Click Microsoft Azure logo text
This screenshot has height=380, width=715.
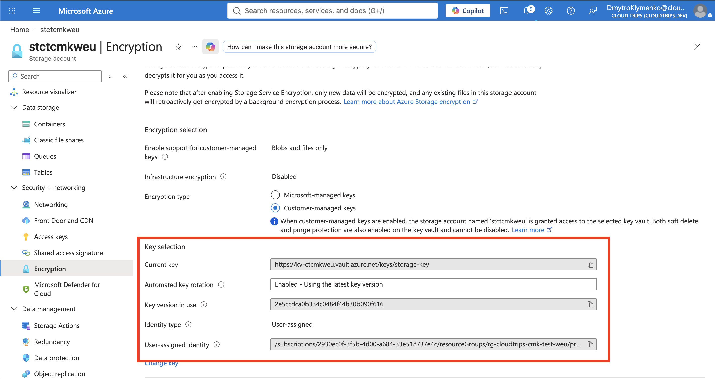click(x=85, y=11)
